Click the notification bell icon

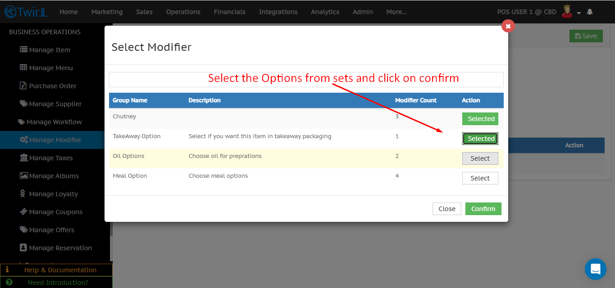[x=590, y=12]
